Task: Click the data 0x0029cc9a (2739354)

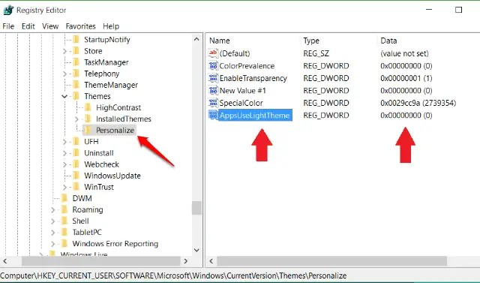Action: point(418,103)
